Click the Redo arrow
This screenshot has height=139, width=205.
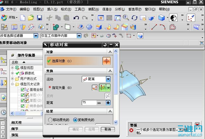coord(85,18)
